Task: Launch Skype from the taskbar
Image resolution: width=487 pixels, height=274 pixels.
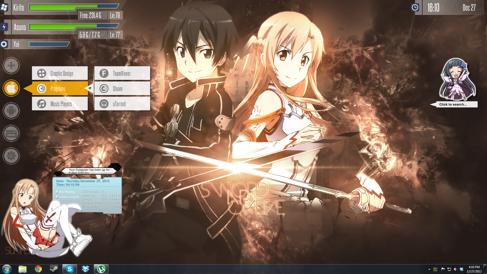Action: (69, 269)
